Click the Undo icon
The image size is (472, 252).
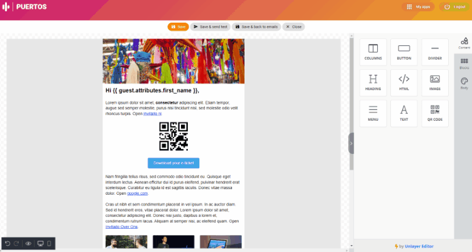tap(8, 243)
